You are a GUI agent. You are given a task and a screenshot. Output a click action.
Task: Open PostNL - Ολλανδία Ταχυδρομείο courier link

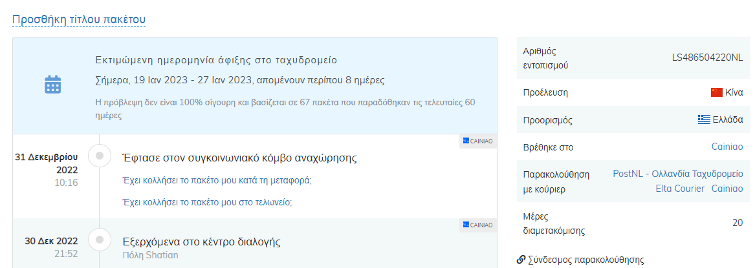point(678,173)
